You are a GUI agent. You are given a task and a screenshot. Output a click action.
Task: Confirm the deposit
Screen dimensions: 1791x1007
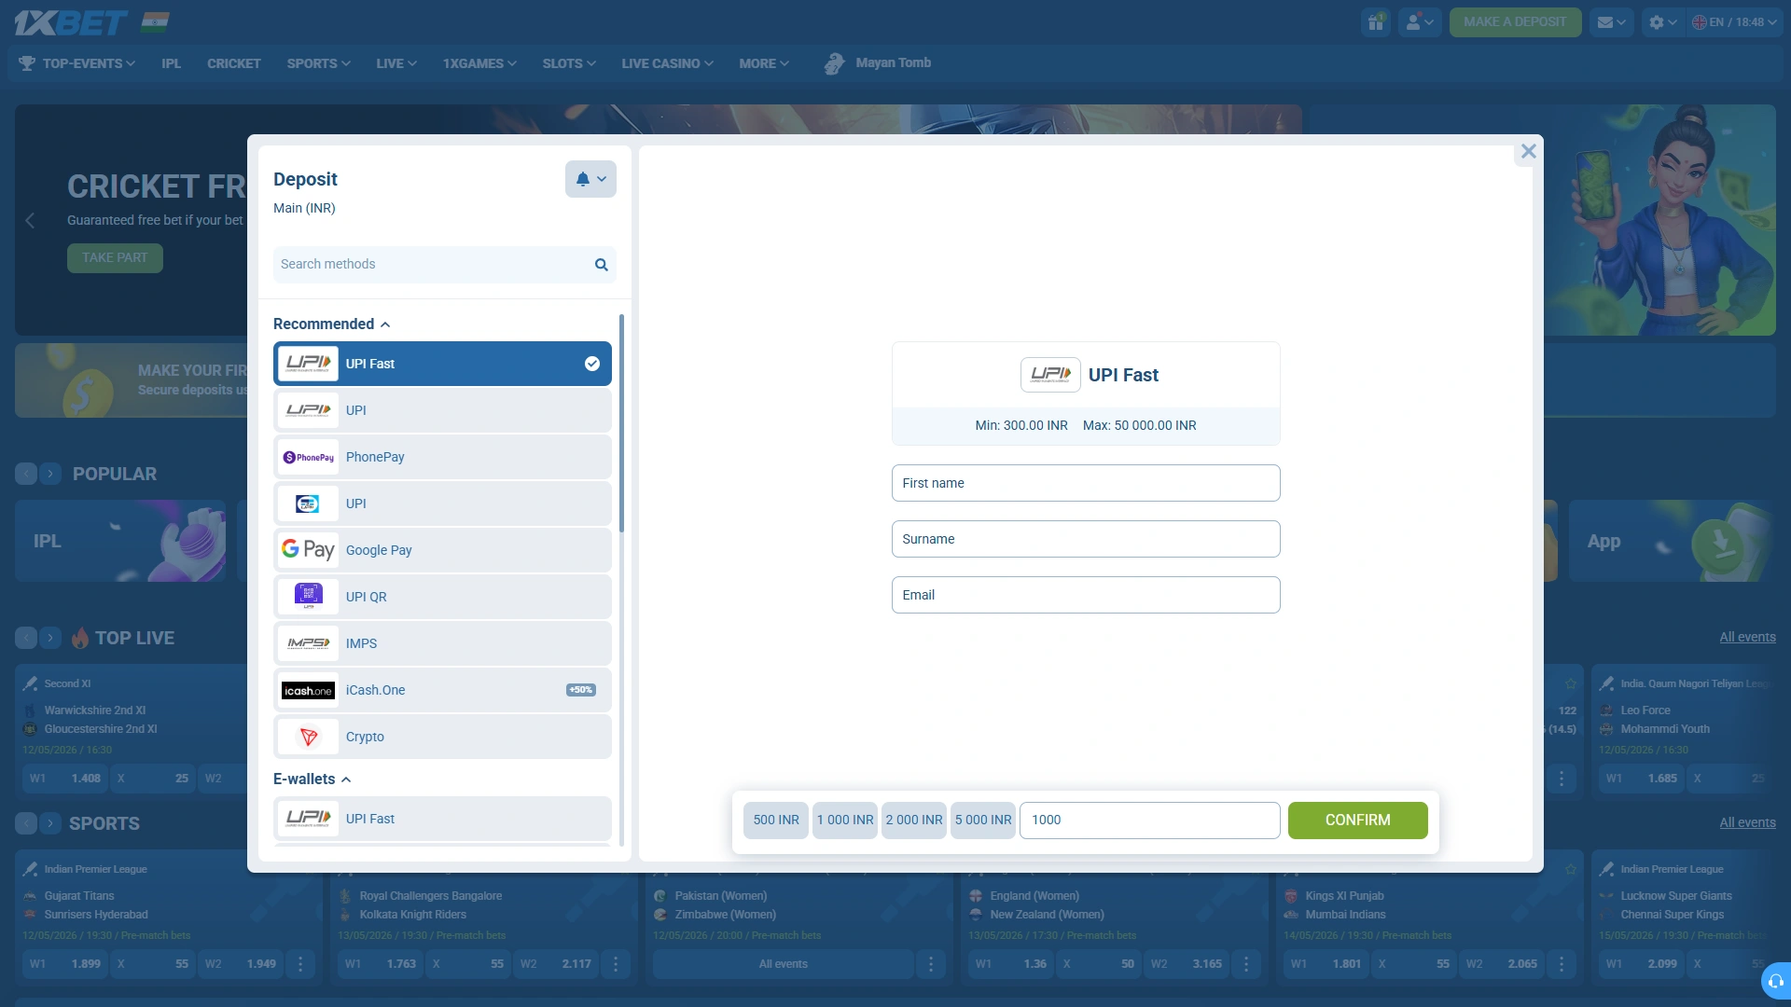[1357, 821]
